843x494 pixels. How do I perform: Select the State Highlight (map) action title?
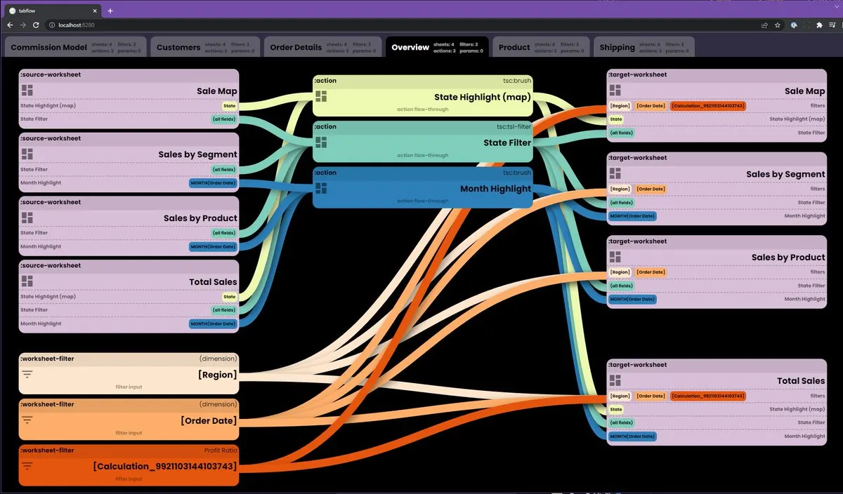pyautogui.click(x=483, y=97)
